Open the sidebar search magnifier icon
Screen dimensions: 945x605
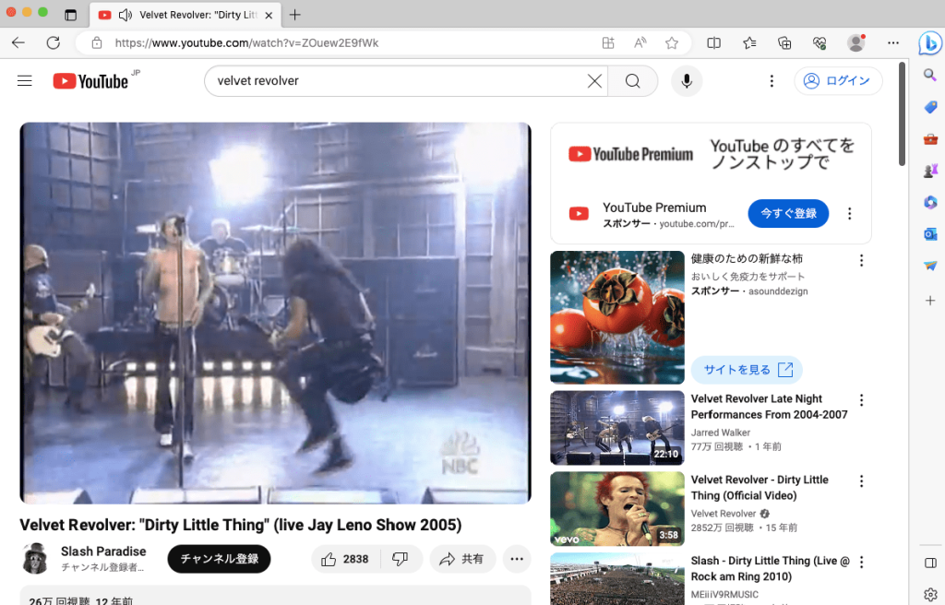coord(930,75)
